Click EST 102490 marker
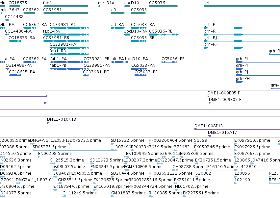The width and height of the screenshot is (280, 198). tap(236, 183)
